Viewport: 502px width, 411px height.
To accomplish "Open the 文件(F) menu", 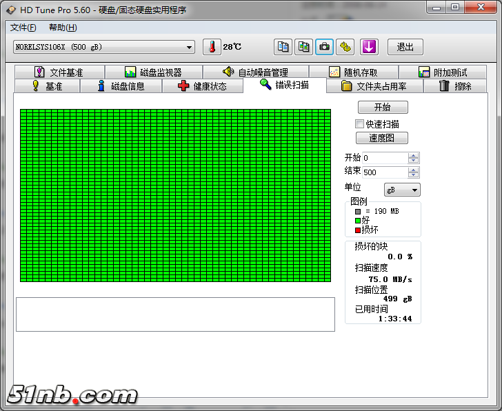I will pos(23,28).
